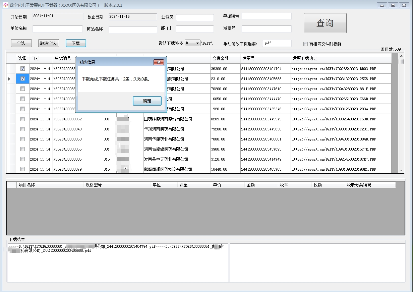Viewport: 413px width, 292px height.
Task: Check the row for 河南华康医药业有限公司
Action: [x=22, y=139]
